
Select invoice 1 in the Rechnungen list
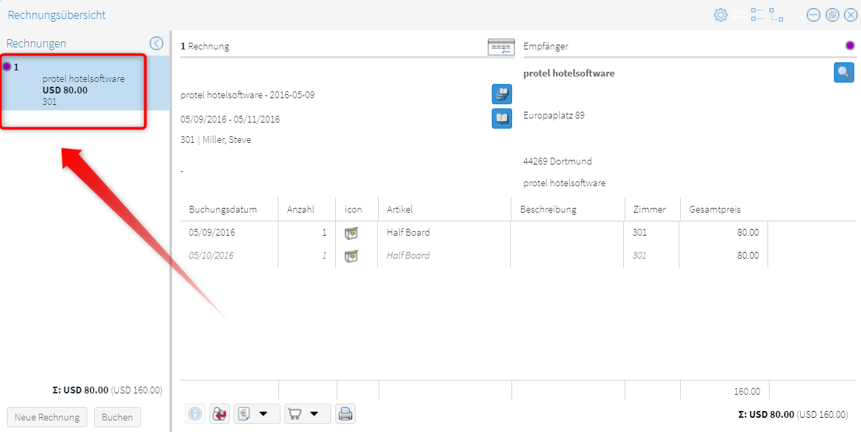(75, 84)
